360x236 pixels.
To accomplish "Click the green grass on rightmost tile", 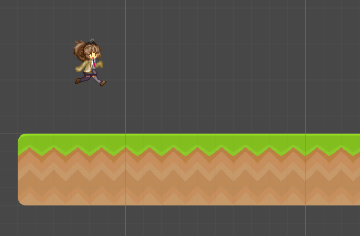I will [x=333, y=141].
